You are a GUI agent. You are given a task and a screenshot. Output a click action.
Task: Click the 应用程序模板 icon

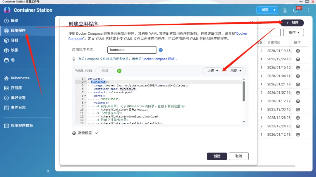click(x=6, y=126)
